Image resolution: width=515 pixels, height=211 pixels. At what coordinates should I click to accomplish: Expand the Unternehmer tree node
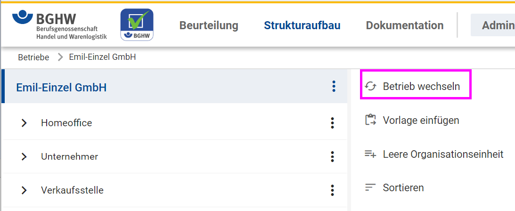[x=24, y=156]
